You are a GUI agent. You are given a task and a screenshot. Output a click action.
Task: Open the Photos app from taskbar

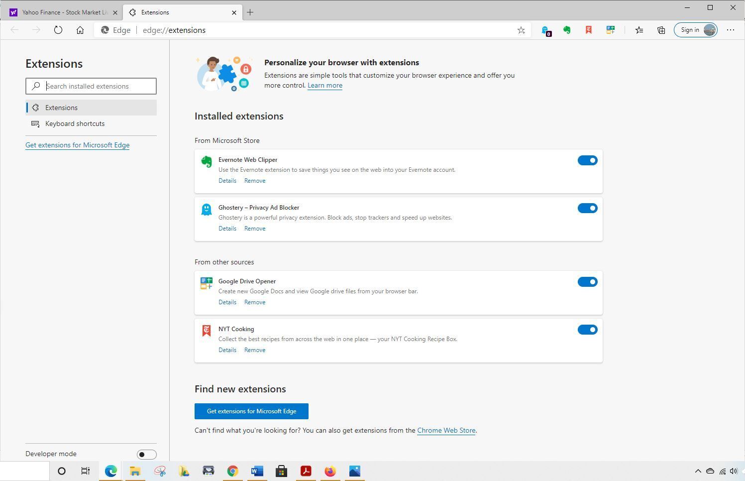(x=354, y=471)
